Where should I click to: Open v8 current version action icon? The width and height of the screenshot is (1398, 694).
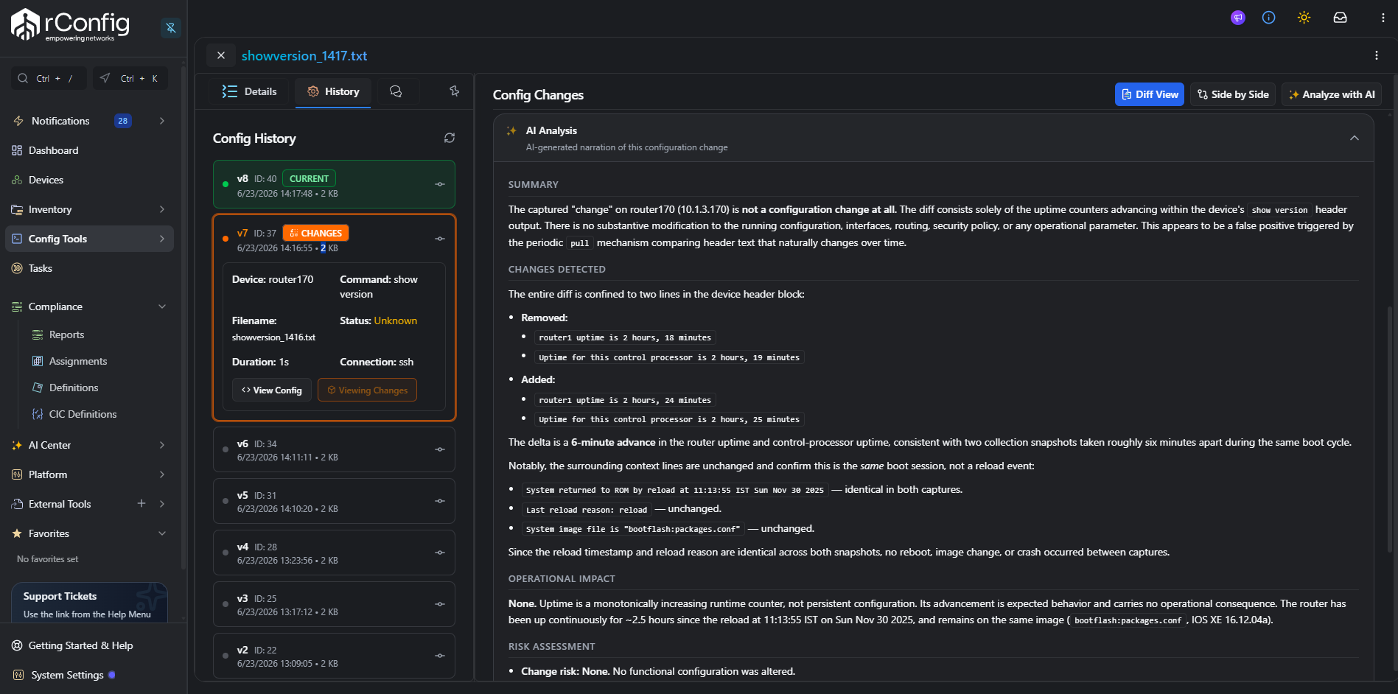coord(440,184)
